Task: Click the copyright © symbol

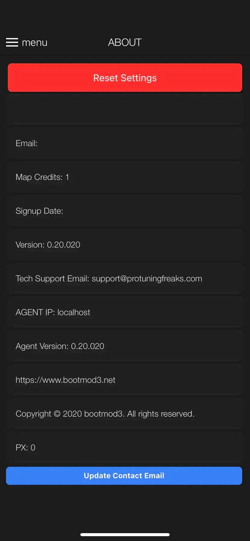Action: click(57, 414)
